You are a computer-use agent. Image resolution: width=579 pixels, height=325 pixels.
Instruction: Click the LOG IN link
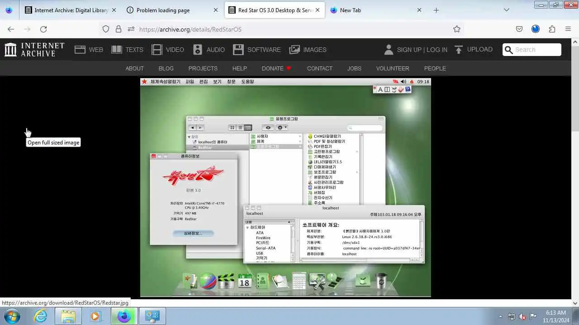(x=437, y=50)
